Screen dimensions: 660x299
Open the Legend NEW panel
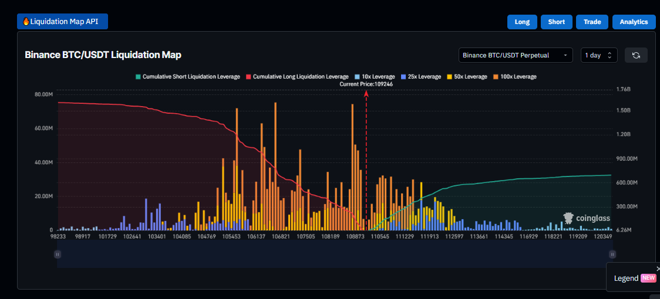[x=634, y=278]
